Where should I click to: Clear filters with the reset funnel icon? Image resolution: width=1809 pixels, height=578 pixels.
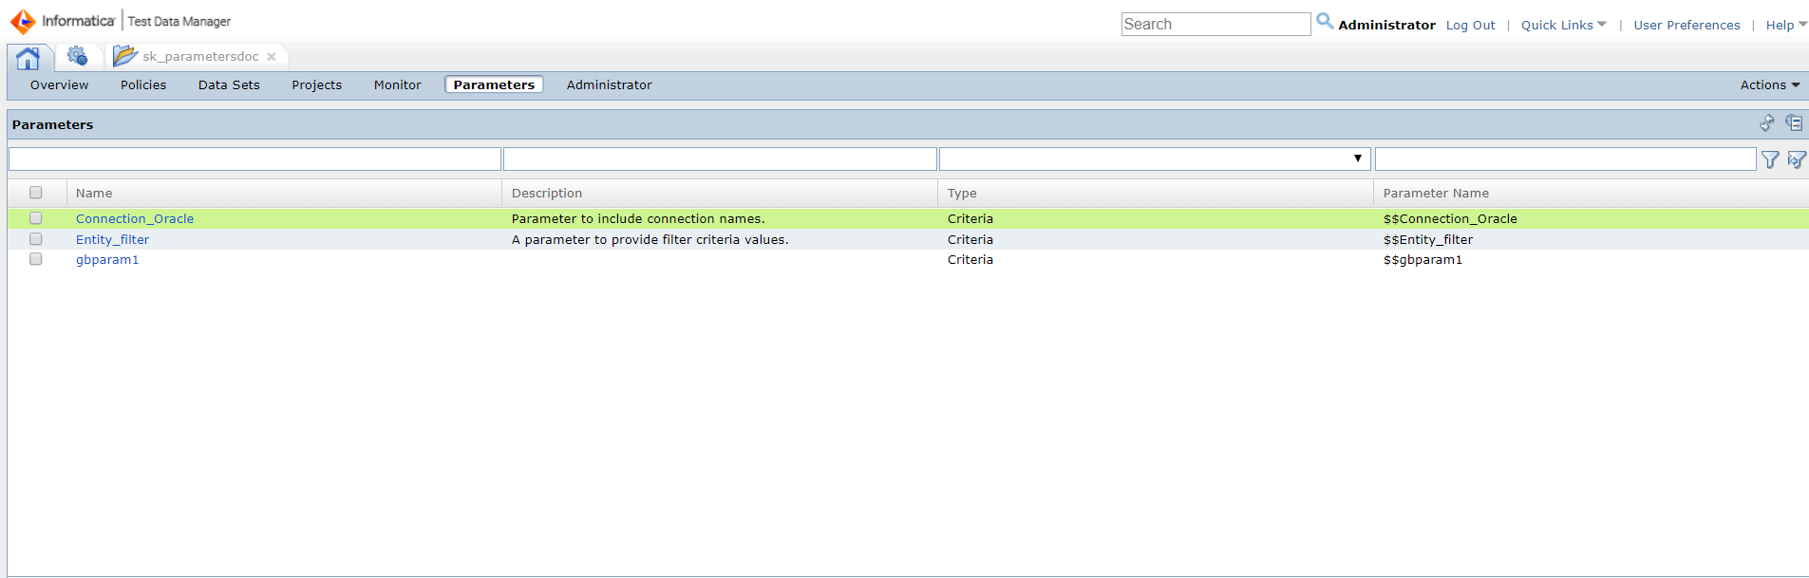coord(1797,159)
